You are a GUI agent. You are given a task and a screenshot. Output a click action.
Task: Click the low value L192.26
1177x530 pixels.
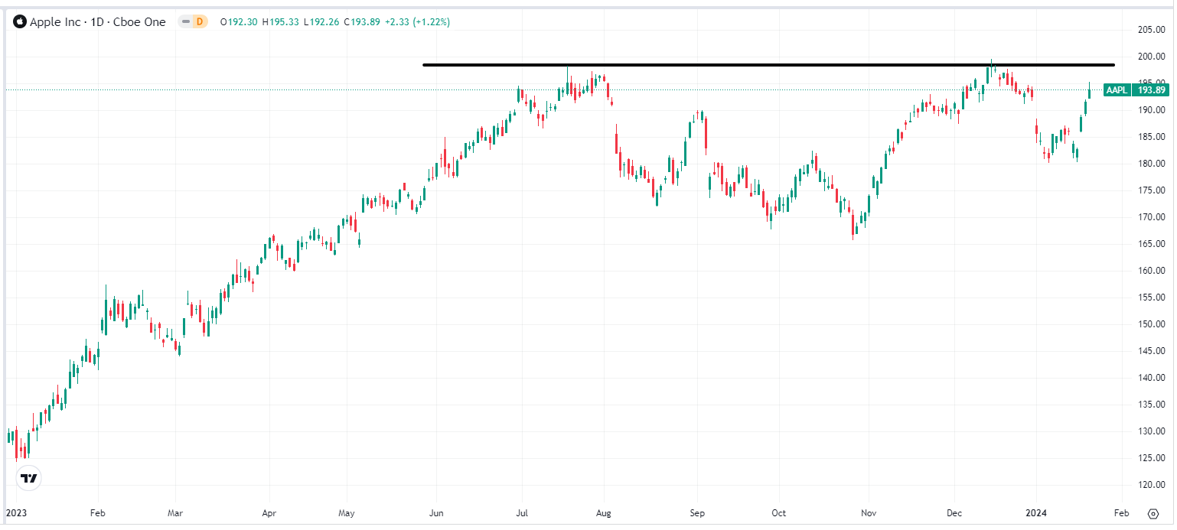point(321,22)
